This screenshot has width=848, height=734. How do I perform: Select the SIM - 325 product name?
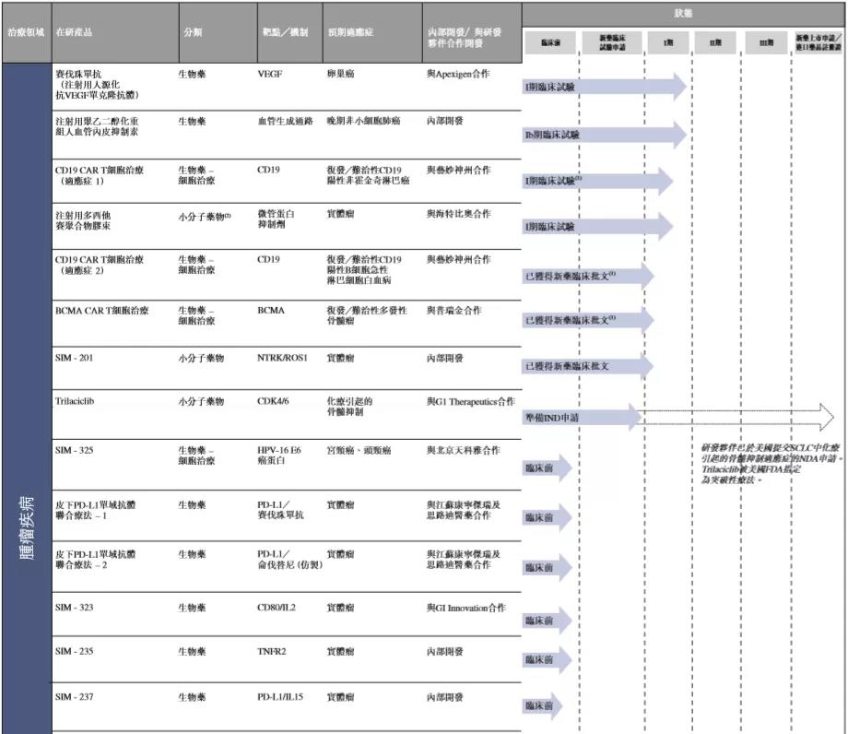pos(74,451)
